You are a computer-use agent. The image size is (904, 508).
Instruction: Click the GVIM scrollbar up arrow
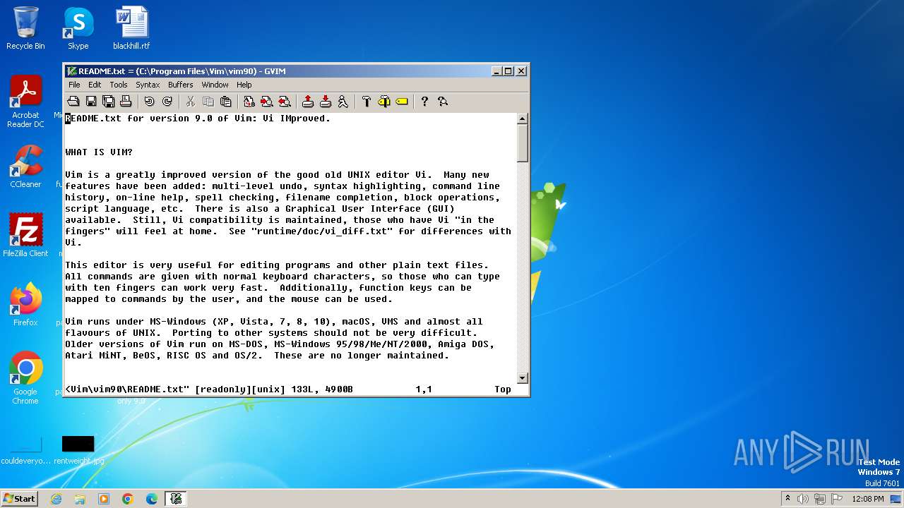(x=523, y=119)
